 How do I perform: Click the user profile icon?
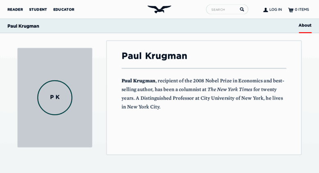[266, 10]
